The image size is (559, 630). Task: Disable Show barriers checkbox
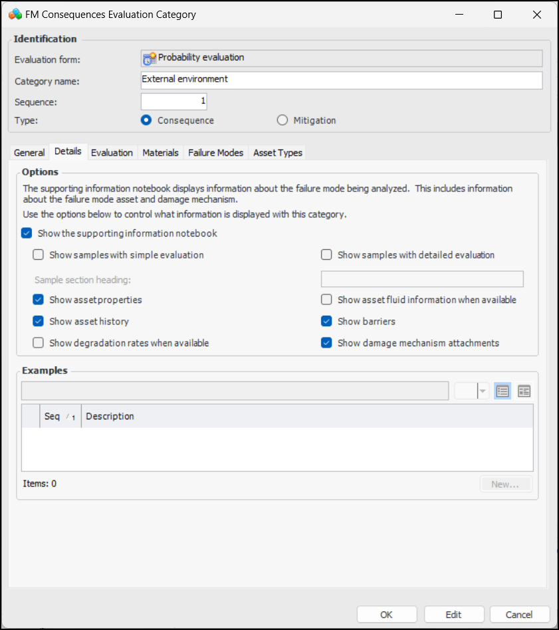click(326, 322)
